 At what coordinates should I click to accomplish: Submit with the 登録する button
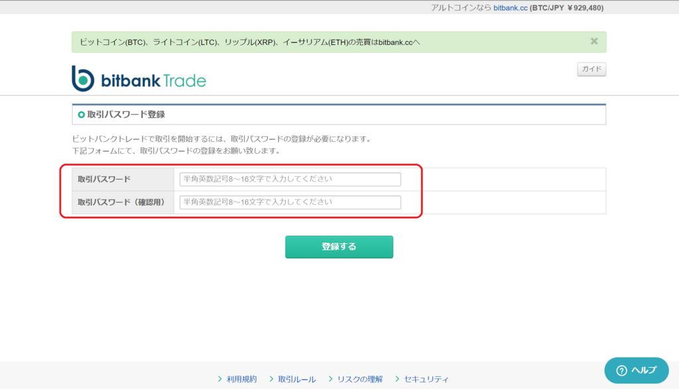(x=339, y=247)
